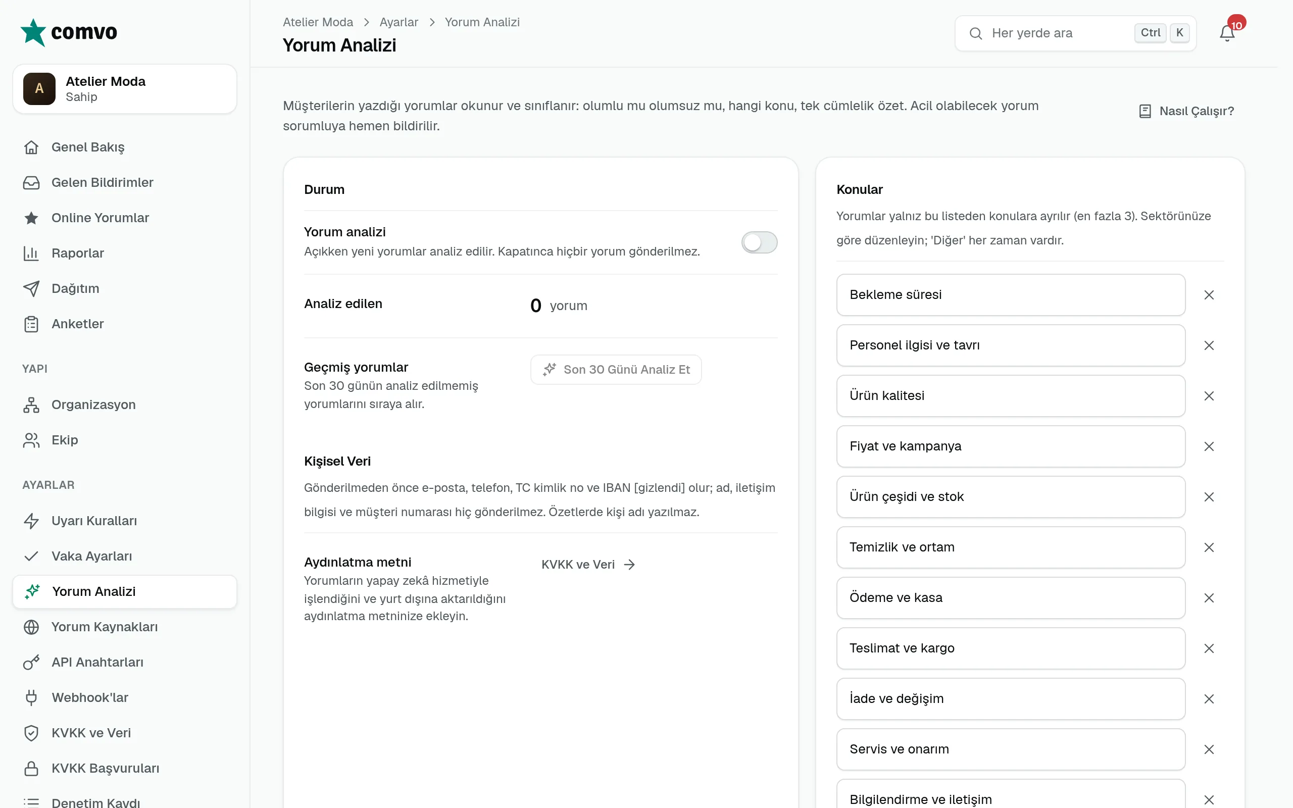The height and width of the screenshot is (808, 1293).
Task: Open Online Yorumlar page
Action: pos(124,218)
